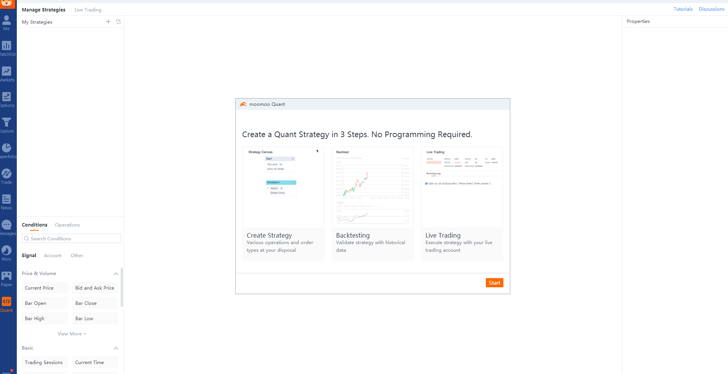The width and height of the screenshot is (728, 374).
Task: Open the Watchlist sidebar icon
Action: tap(6, 46)
